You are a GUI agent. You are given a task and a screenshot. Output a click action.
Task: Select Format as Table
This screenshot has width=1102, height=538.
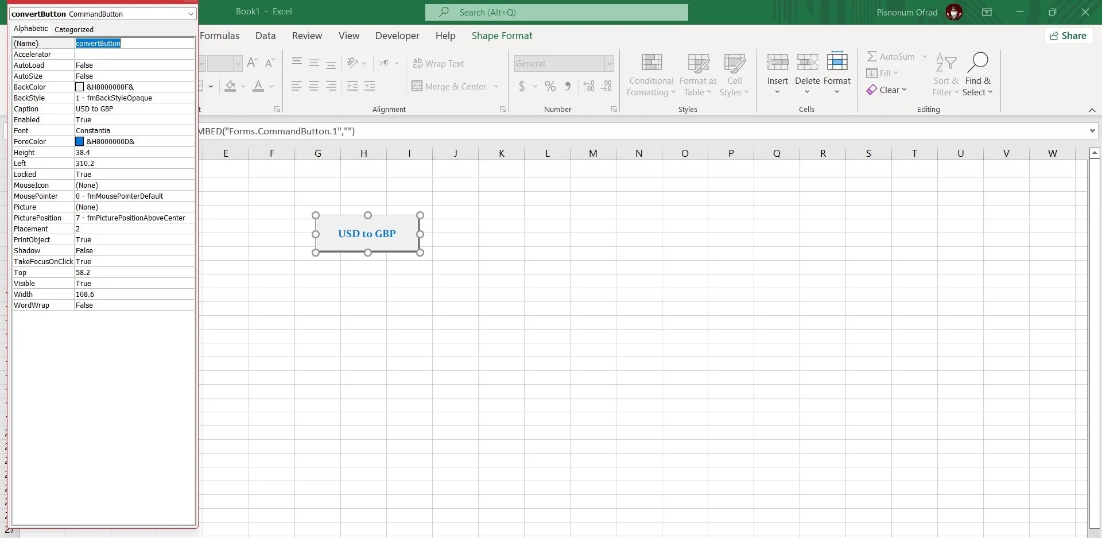[x=697, y=75]
